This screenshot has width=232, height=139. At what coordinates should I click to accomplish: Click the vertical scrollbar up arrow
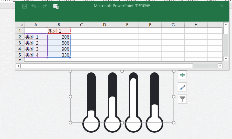coord(226,24)
